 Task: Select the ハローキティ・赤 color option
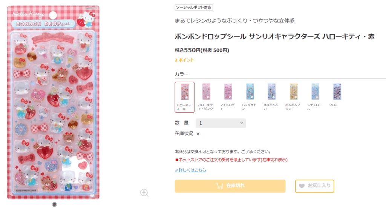185,97
